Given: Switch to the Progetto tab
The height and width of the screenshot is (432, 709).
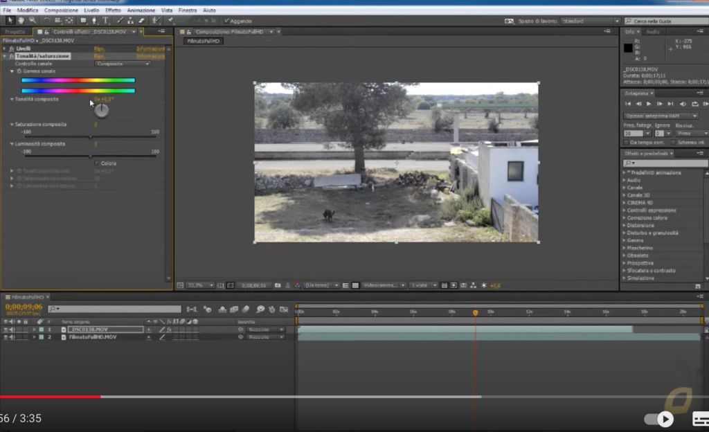Looking at the screenshot, I should click(15, 32).
